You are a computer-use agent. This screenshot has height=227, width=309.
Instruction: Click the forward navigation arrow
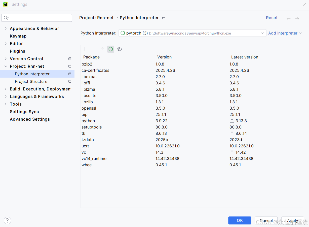click(x=297, y=19)
